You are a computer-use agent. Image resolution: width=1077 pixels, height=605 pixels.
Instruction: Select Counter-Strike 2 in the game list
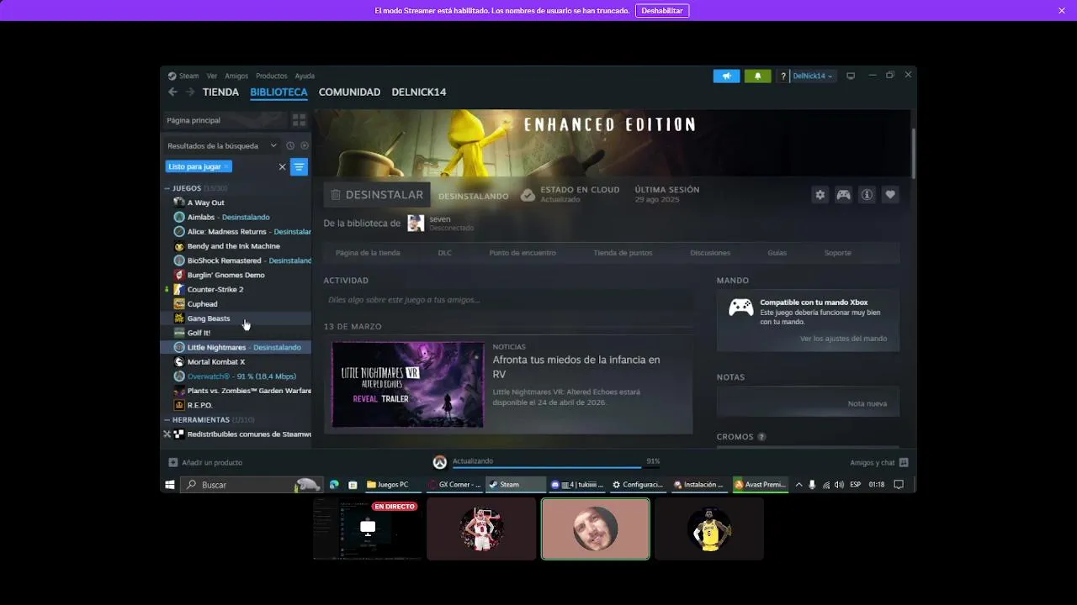[236, 289]
